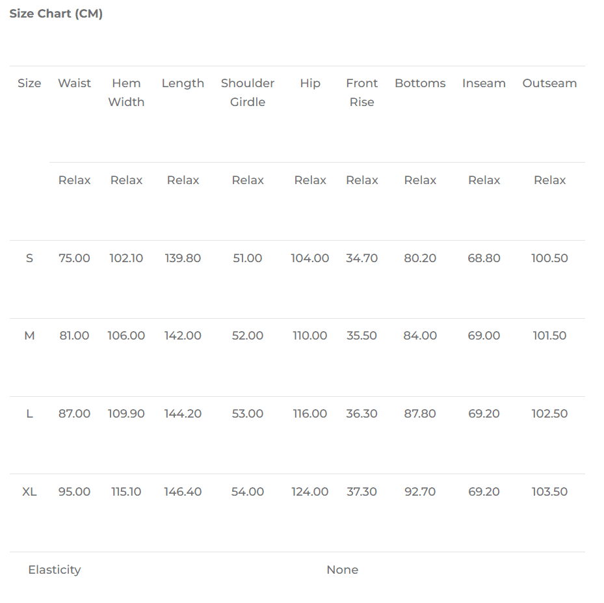Click the None elasticity value
The image size is (604, 603).
(342, 570)
